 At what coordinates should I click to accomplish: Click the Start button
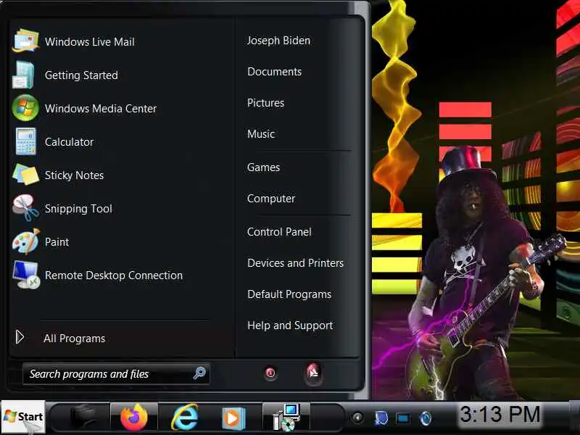(x=23, y=417)
